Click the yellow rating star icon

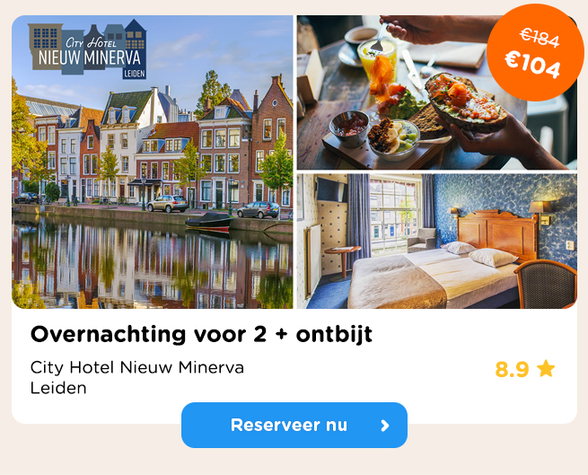click(546, 368)
